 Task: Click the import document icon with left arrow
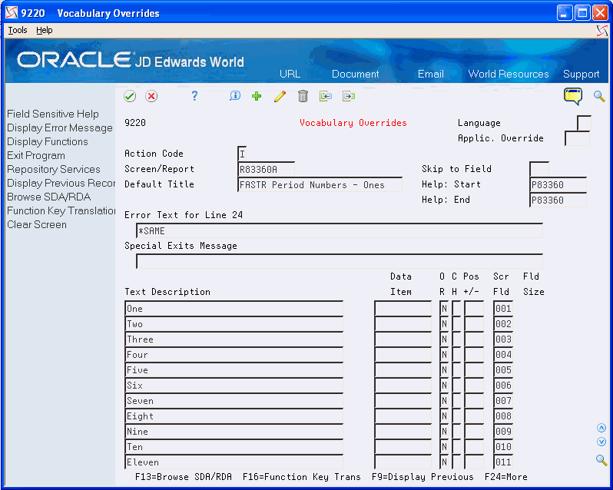click(x=325, y=96)
